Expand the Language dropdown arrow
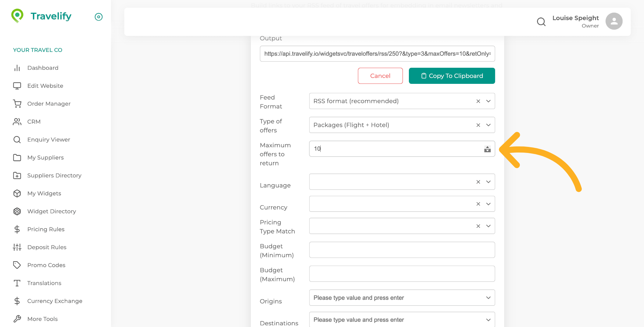This screenshot has width=644, height=327. point(488,182)
